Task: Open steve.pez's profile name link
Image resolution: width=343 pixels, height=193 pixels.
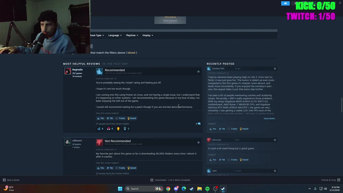Action: tap(217, 140)
